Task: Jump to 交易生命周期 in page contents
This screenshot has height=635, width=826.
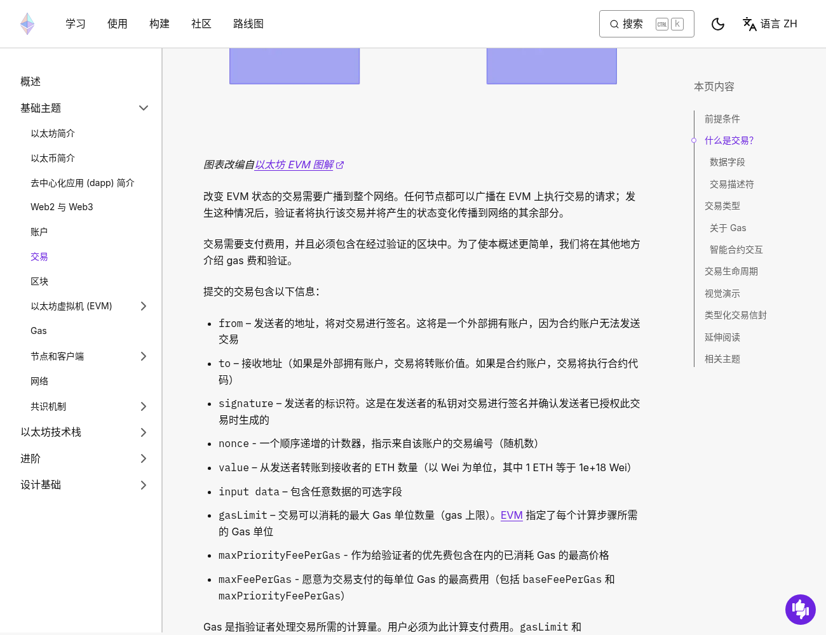Action: (731, 271)
